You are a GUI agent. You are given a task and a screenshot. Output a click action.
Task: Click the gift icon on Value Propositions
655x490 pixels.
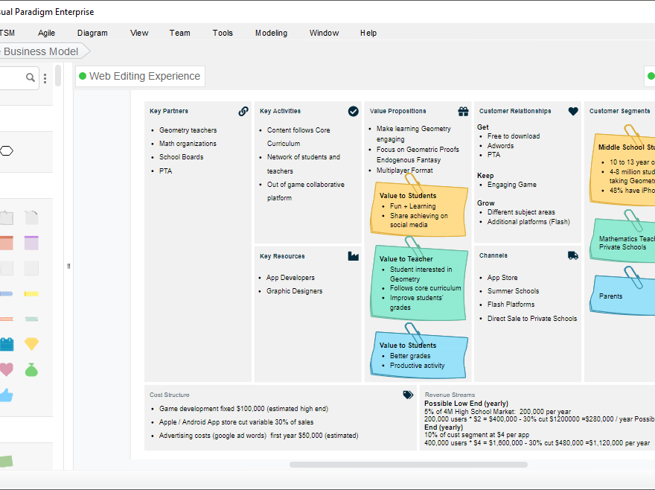(x=463, y=110)
